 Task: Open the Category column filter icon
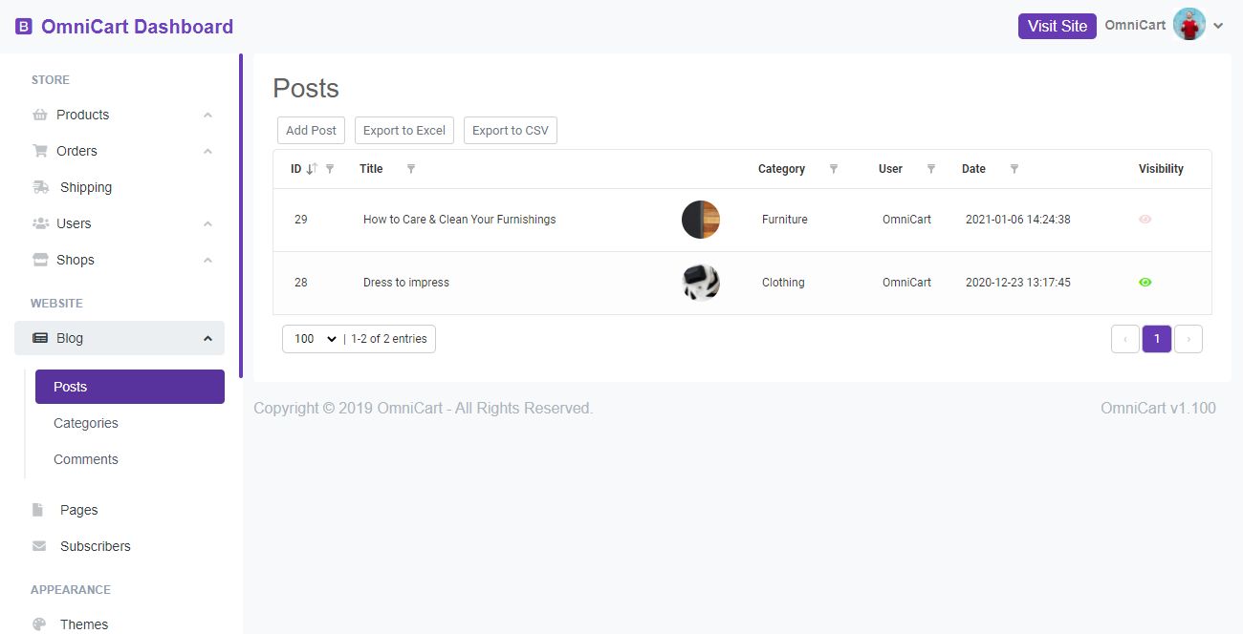click(x=834, y=169)
